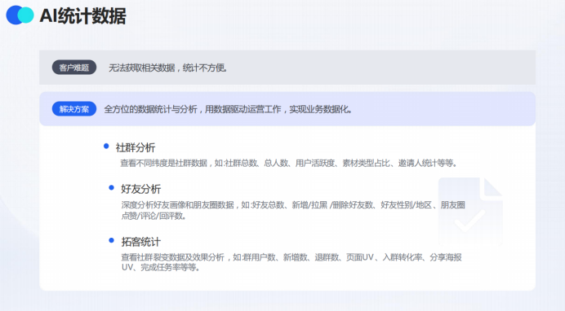Select the 解决方案 blue badge
The width and height of the screenshot is (565, 311).
coord(74,109)
